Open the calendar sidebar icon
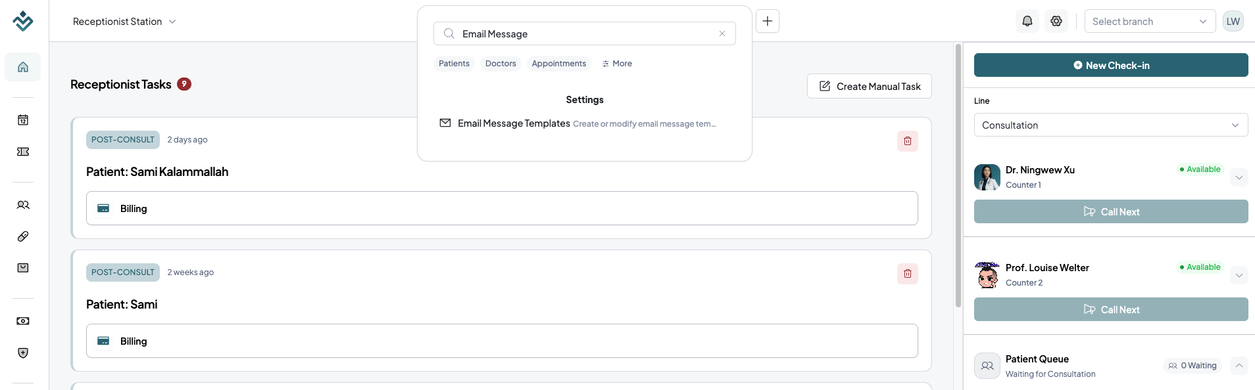 pyautogui.click(x=23, y=120)
